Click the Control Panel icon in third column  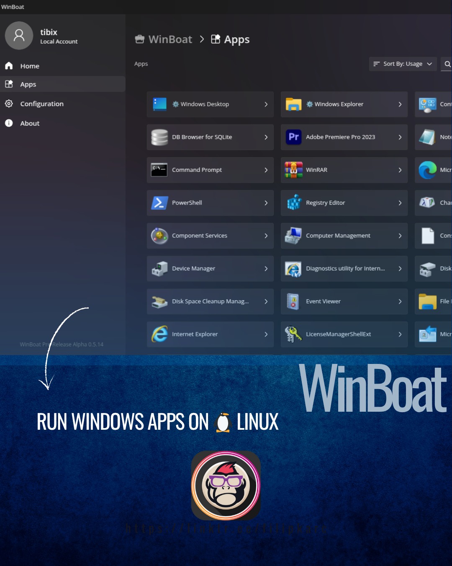tap(428, 104)
